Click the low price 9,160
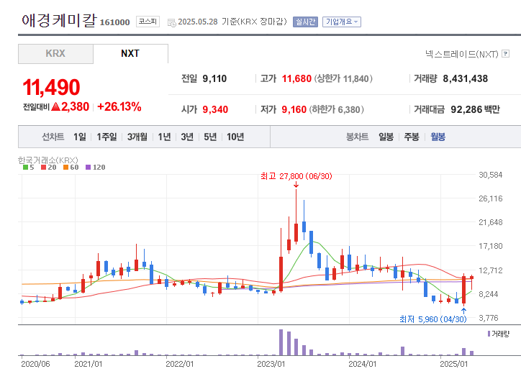 (x=294, y=109)
